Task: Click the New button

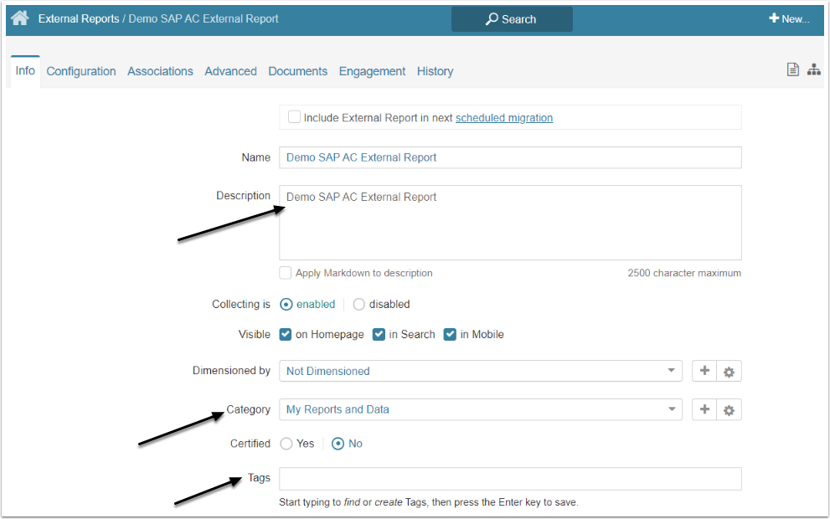Action: pos(789,19)
